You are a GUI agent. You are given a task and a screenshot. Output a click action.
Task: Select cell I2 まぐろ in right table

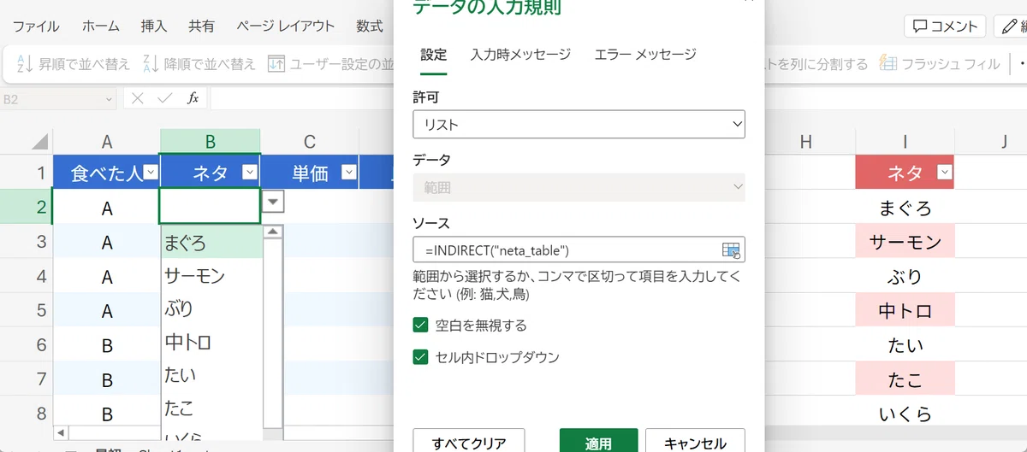point(905,208)
